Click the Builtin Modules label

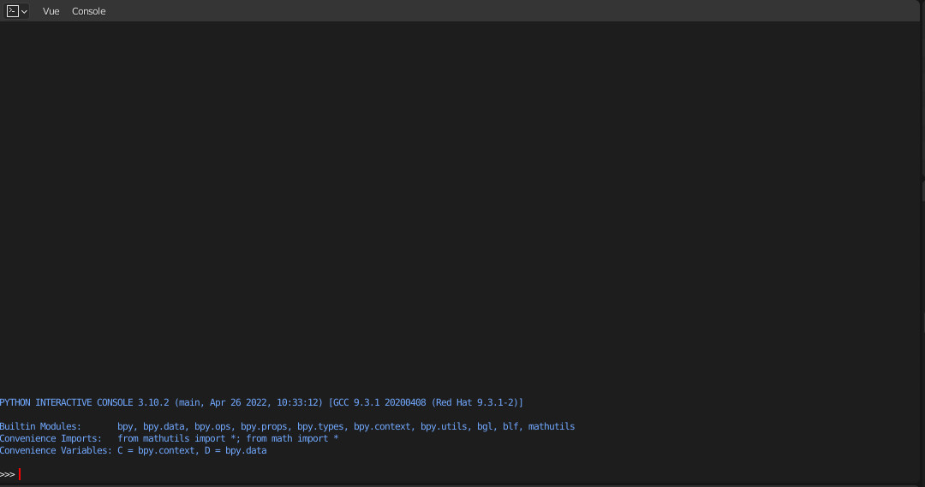click(x=40, y=426)
